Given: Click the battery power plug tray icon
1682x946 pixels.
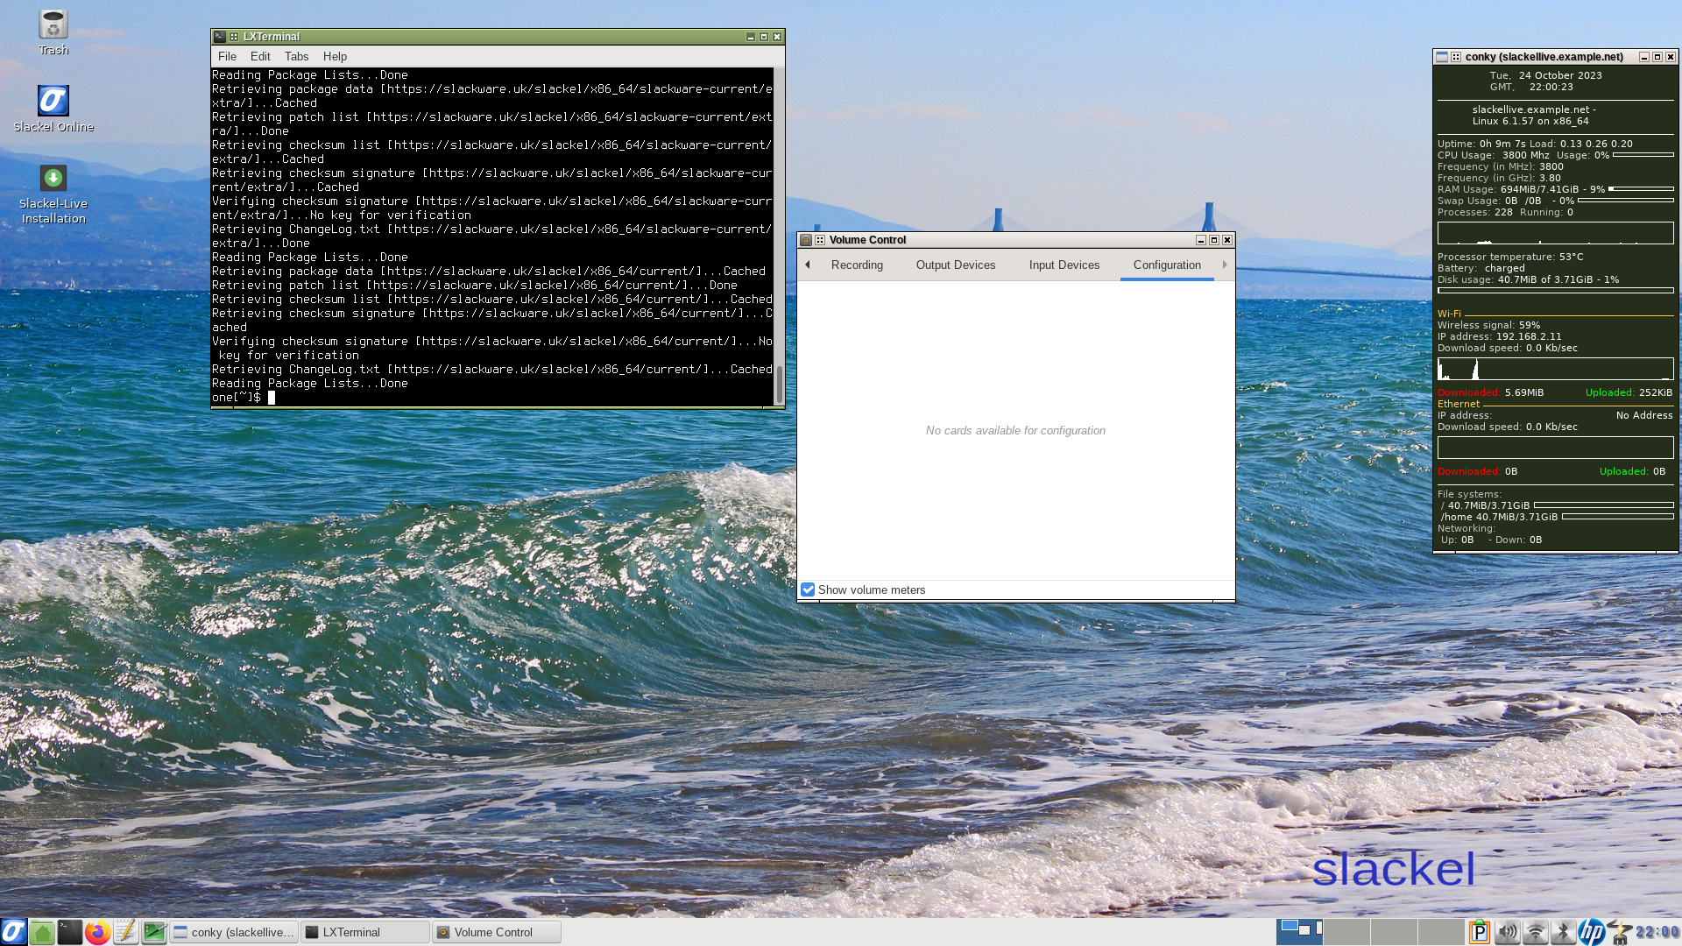Looking at the screenshot, I should (1619, 932).
